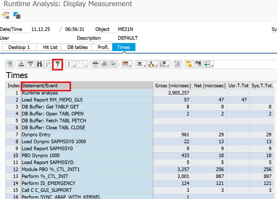The width and height of the screenshot is (277, 199).
Task: Click the Sigma total icon
Action: [69, 64]
